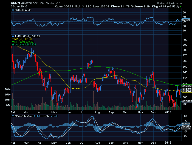Click the 'Jun' label under price chart
The height and width of the screenshot is (145, 192).
pyautogui.click(x=68, y=112)
